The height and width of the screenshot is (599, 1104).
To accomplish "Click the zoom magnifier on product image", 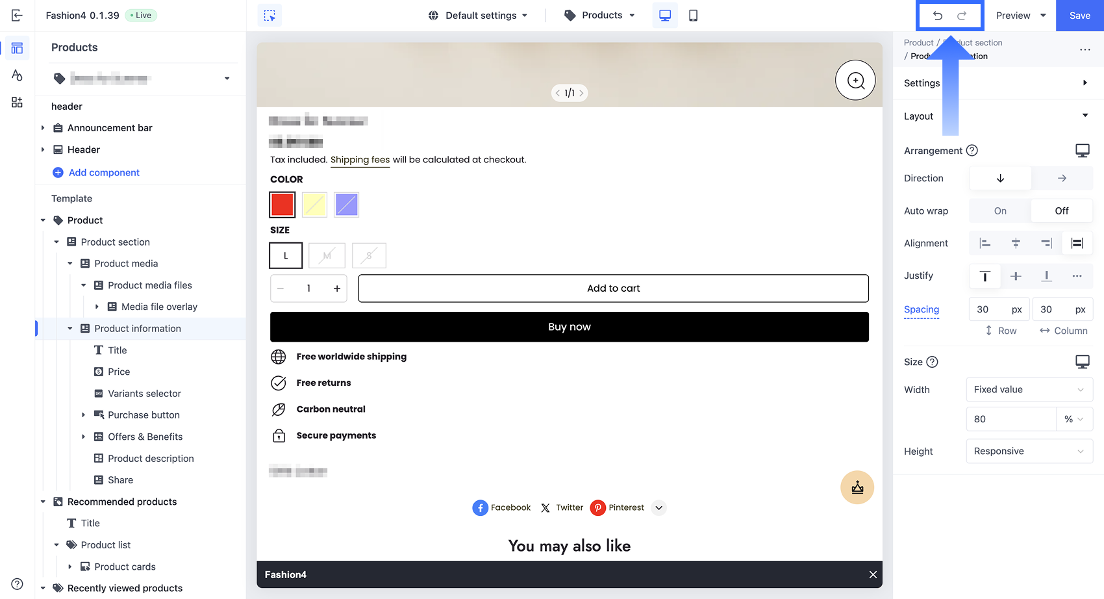I will point(855,80).
